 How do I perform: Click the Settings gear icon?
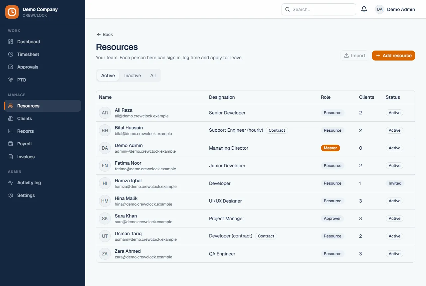coord(11,195)
